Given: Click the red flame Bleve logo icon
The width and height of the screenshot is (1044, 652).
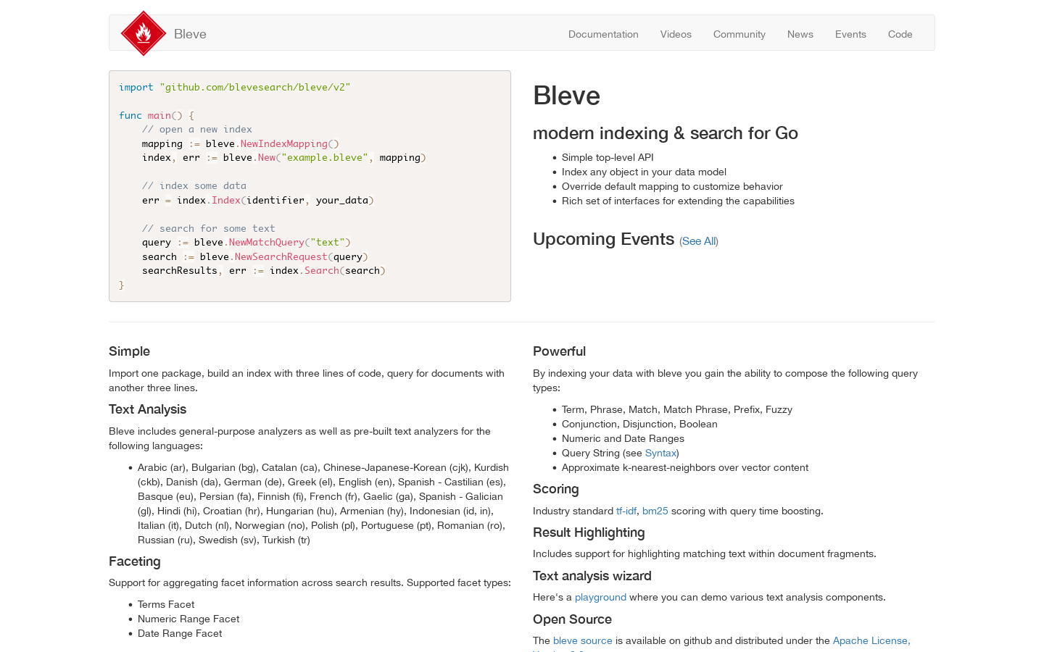Looking at the screenshot, I should tap(144, 33).
